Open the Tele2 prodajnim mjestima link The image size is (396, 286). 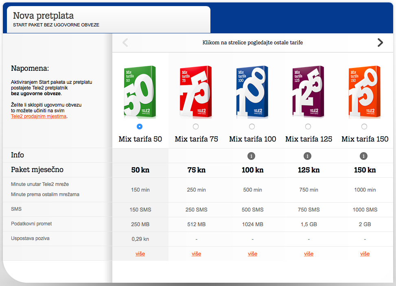coord(39,116)
